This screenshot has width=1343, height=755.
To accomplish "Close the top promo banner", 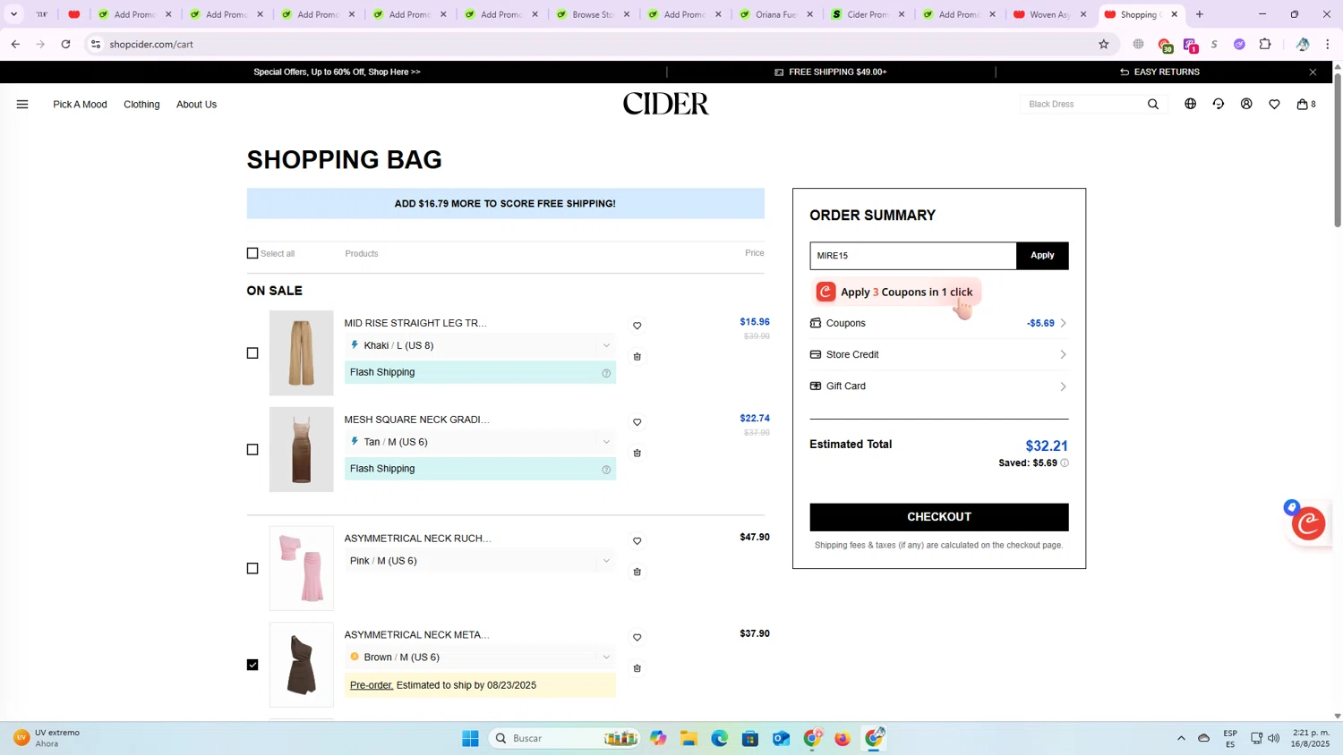I will (1313, 72).
